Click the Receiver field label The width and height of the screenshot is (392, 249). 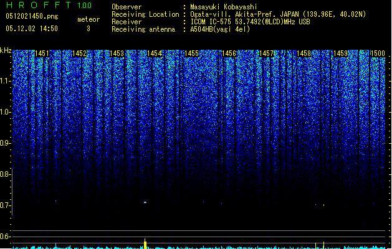pyautogui.click(x=127, y=22)
